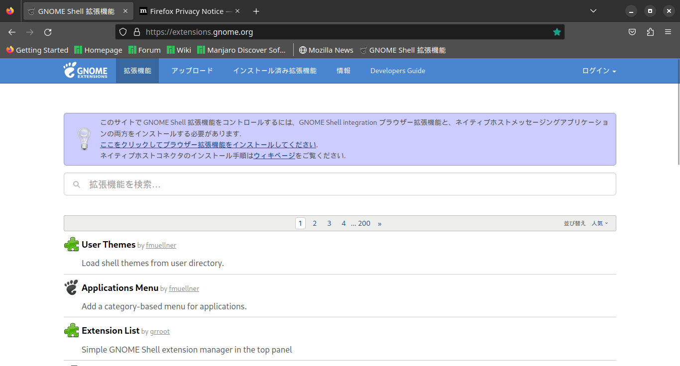Focus the 拡張機能を検索 search field
The width and height of the screenshot is (680, 366).
[340, 184]
